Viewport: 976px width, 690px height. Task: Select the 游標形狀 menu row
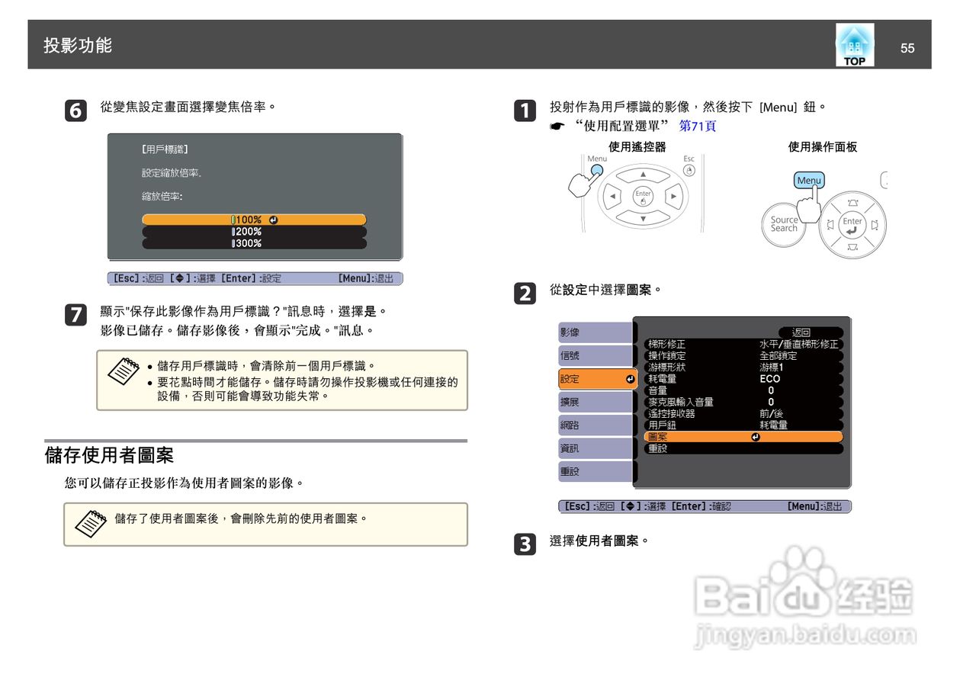743,367
